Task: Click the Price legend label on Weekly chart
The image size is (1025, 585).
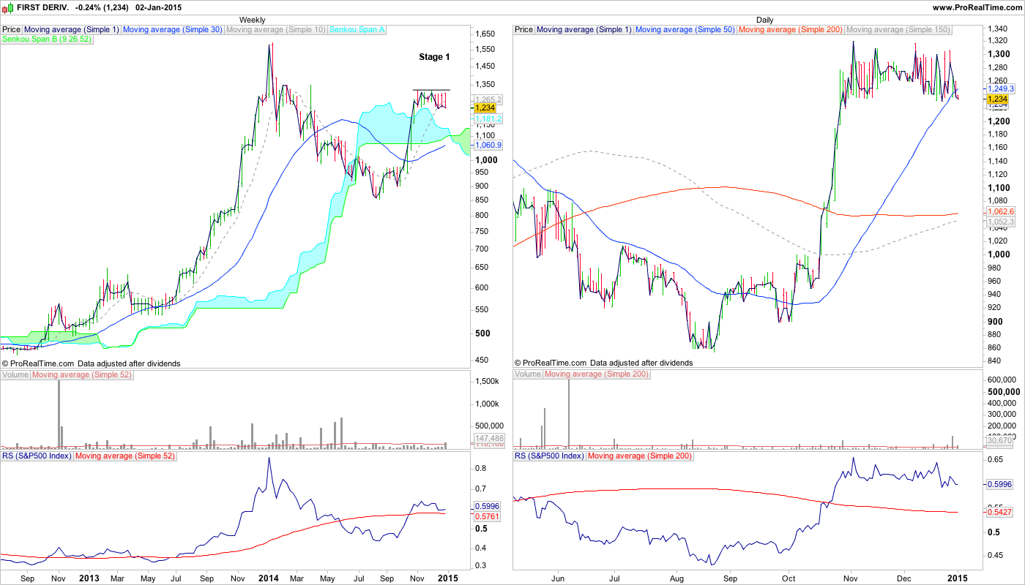Action: click(12, 30)
